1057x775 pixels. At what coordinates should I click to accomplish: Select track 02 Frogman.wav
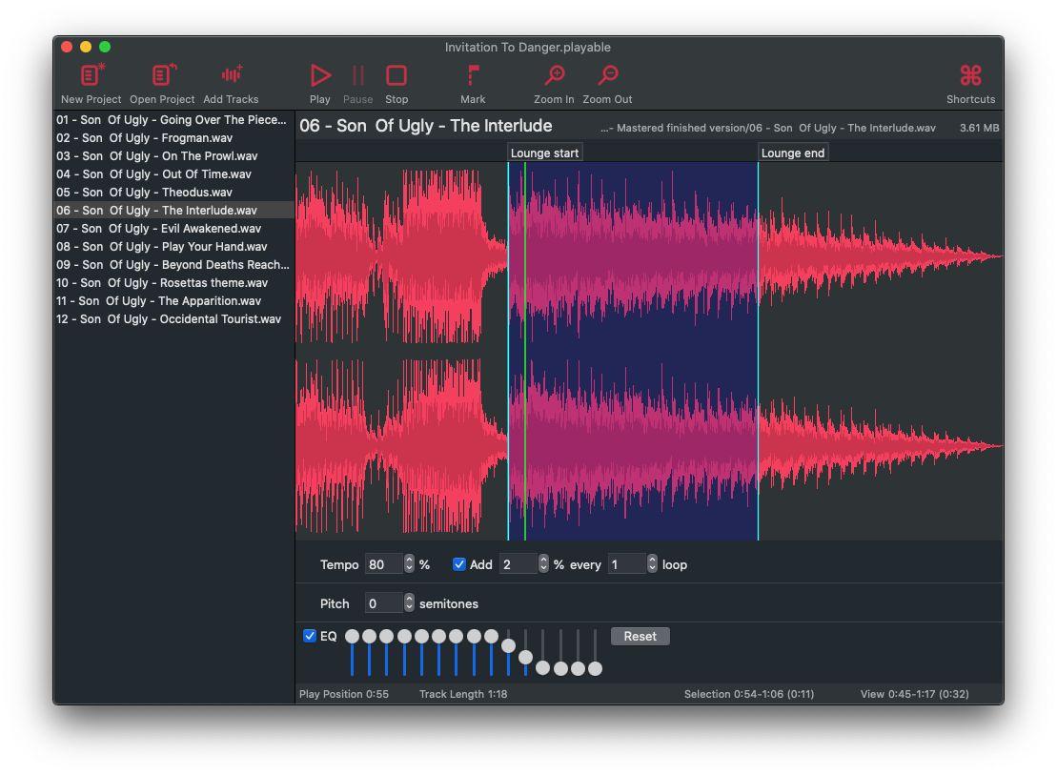pyautogui.click(x=145, y=138)
